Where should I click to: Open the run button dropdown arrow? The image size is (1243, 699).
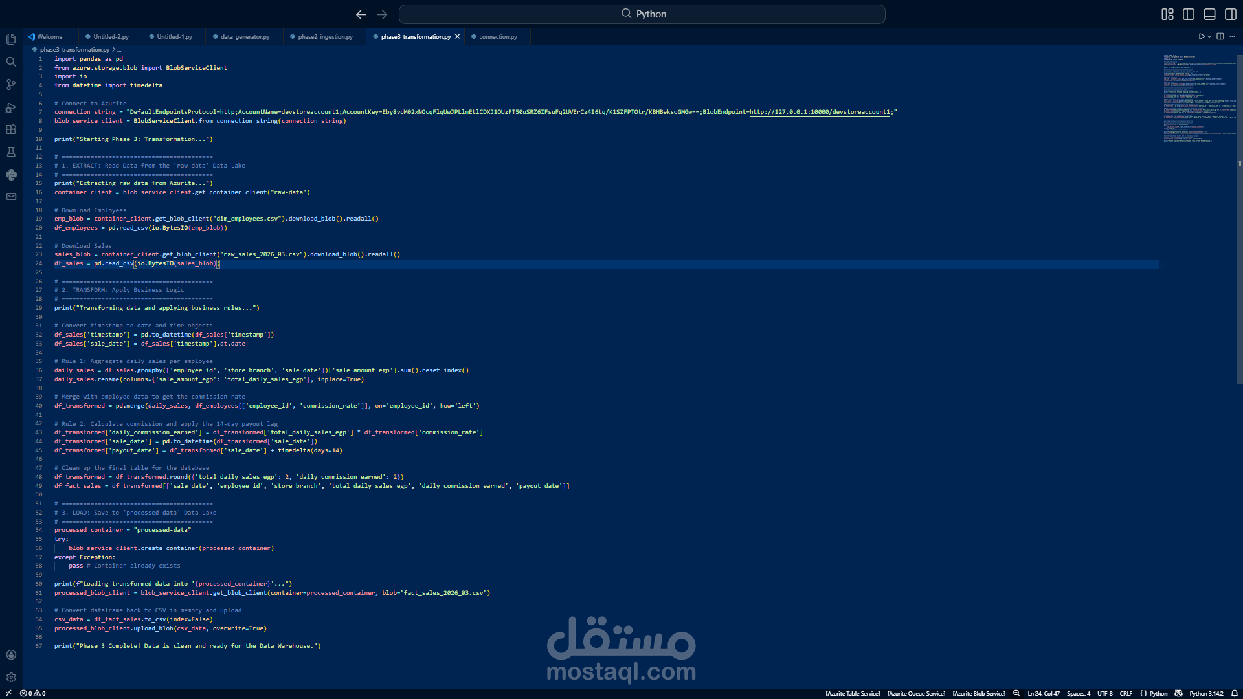tap(1209, 37)
